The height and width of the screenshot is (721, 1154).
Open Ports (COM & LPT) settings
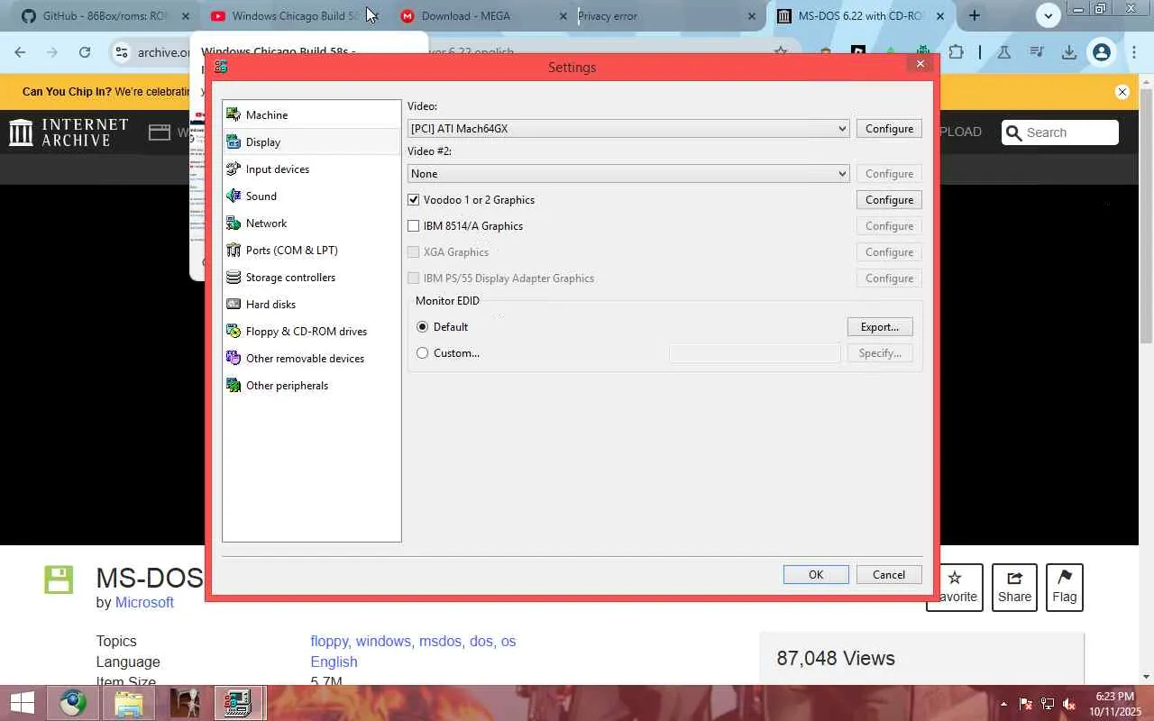coord(311,250)
